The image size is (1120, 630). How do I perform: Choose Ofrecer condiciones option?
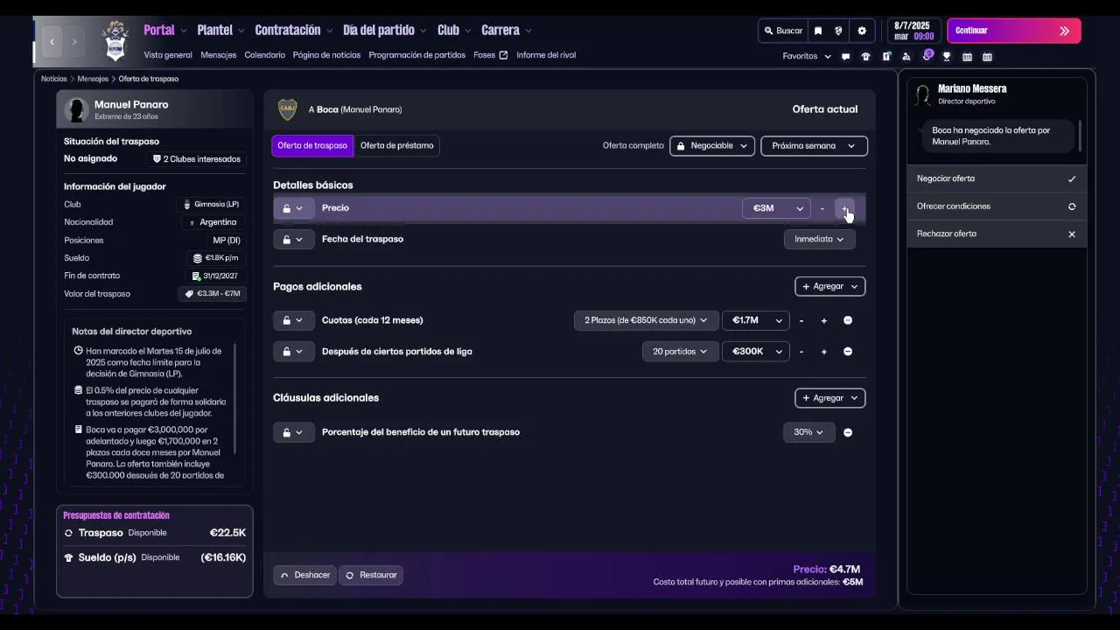pos(997,206)
